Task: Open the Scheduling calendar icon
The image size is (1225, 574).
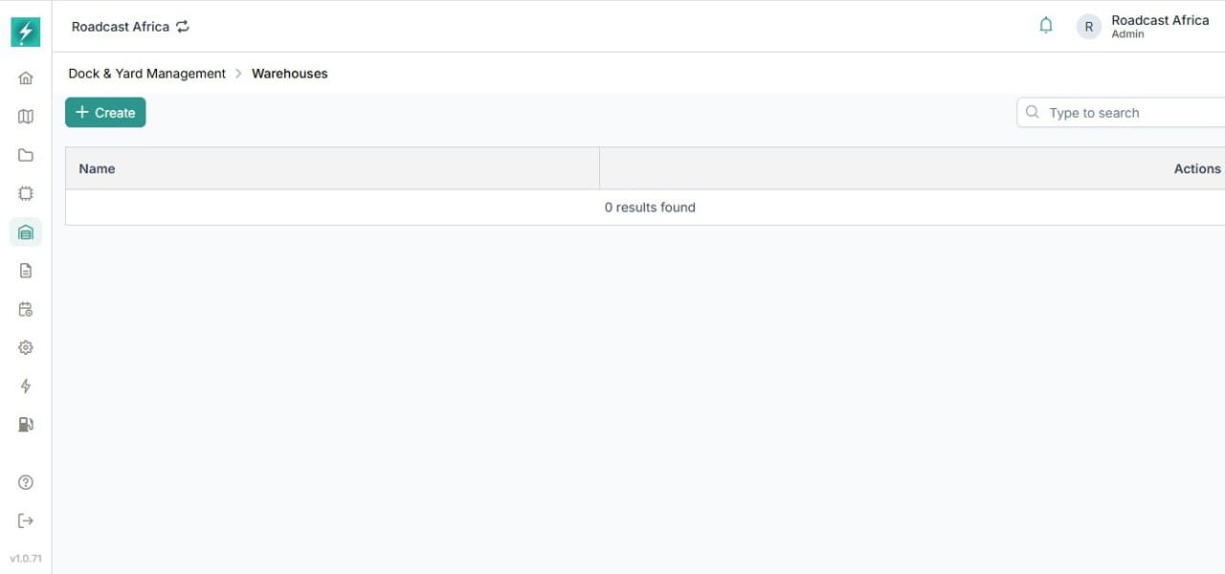Action: 25,308
